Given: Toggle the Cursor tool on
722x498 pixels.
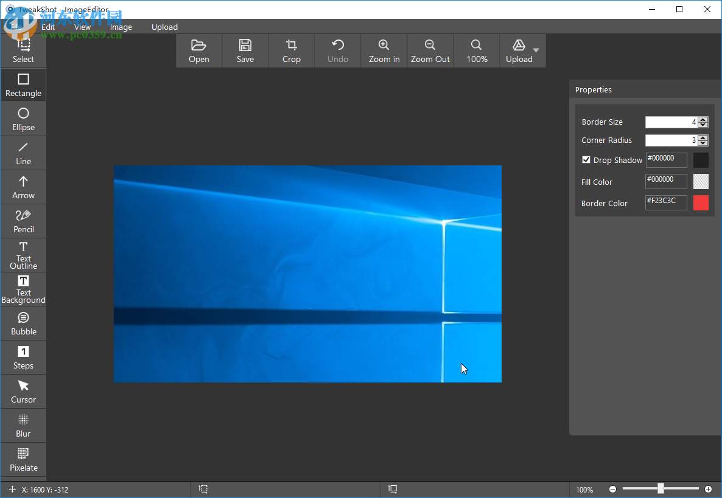Looking at the screenshot, I should (23, 391).
